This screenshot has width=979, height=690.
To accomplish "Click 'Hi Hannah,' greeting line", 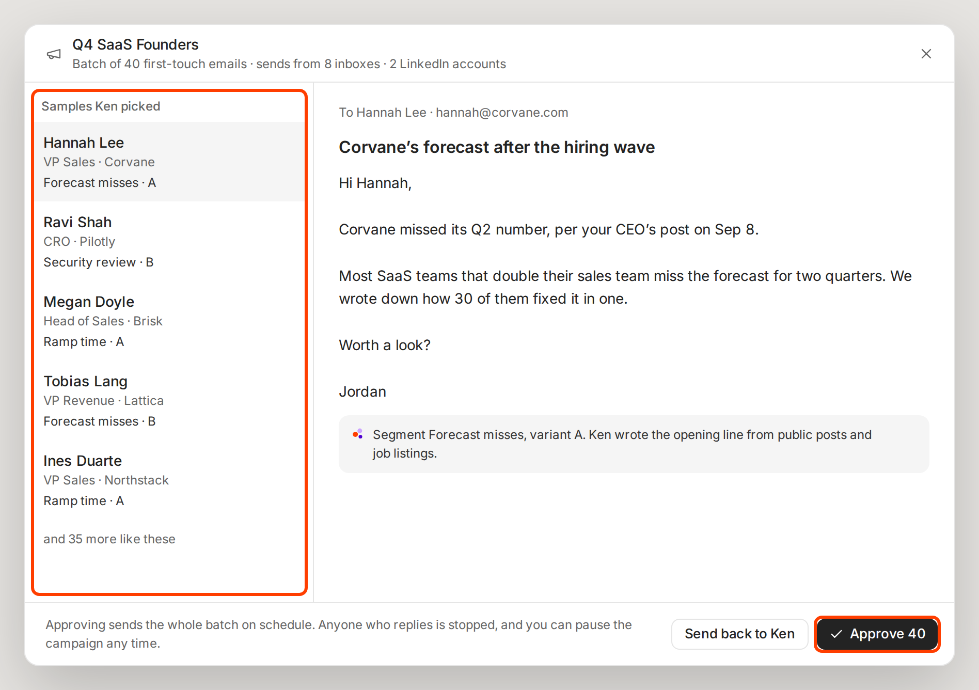I will 375,183.
